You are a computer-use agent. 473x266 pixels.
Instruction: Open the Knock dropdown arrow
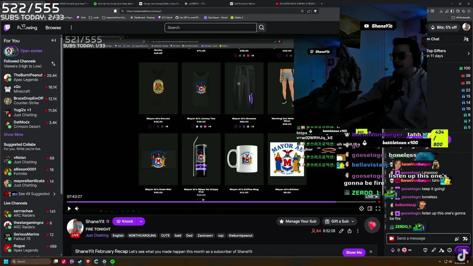point(141,221)
